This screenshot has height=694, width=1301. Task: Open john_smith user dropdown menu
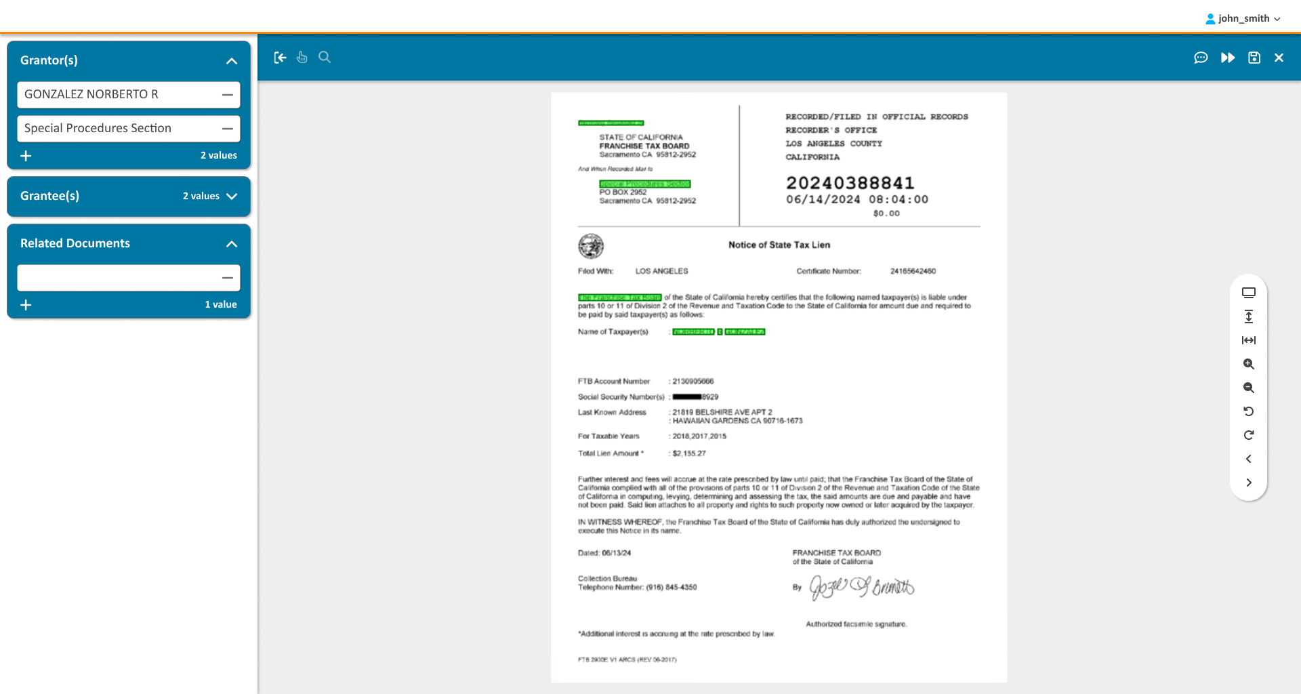click(1243, 18)
